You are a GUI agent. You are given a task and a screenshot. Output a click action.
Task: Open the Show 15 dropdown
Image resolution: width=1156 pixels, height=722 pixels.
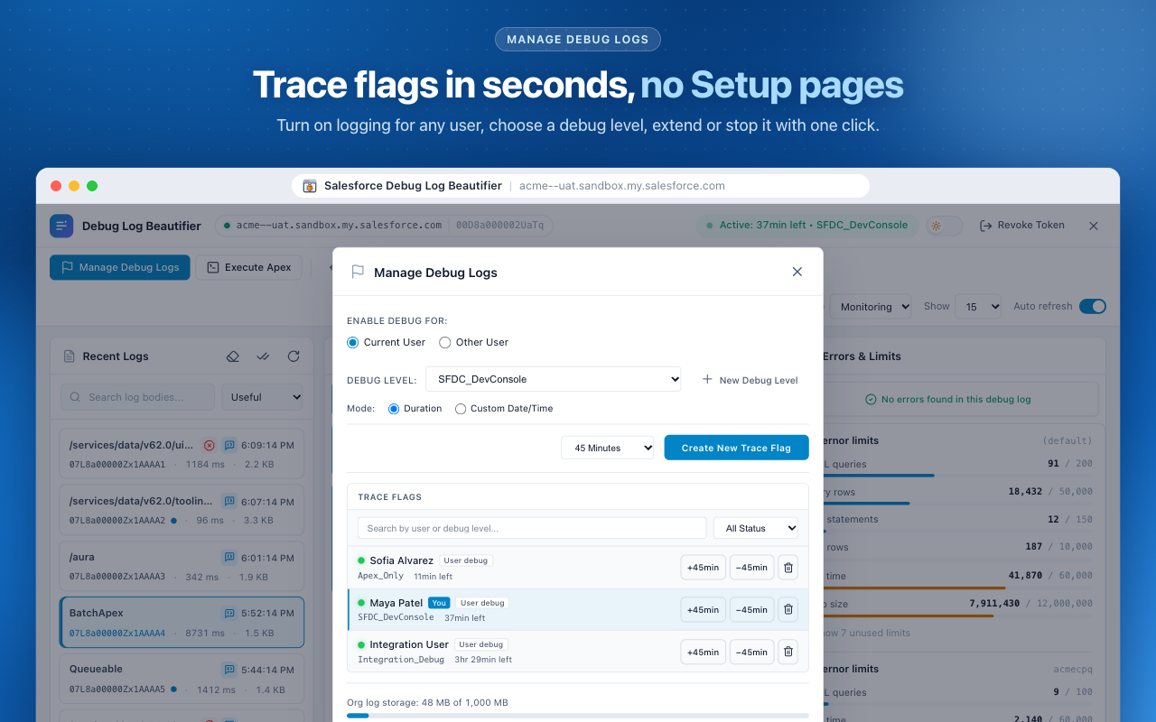pos(978,307)
